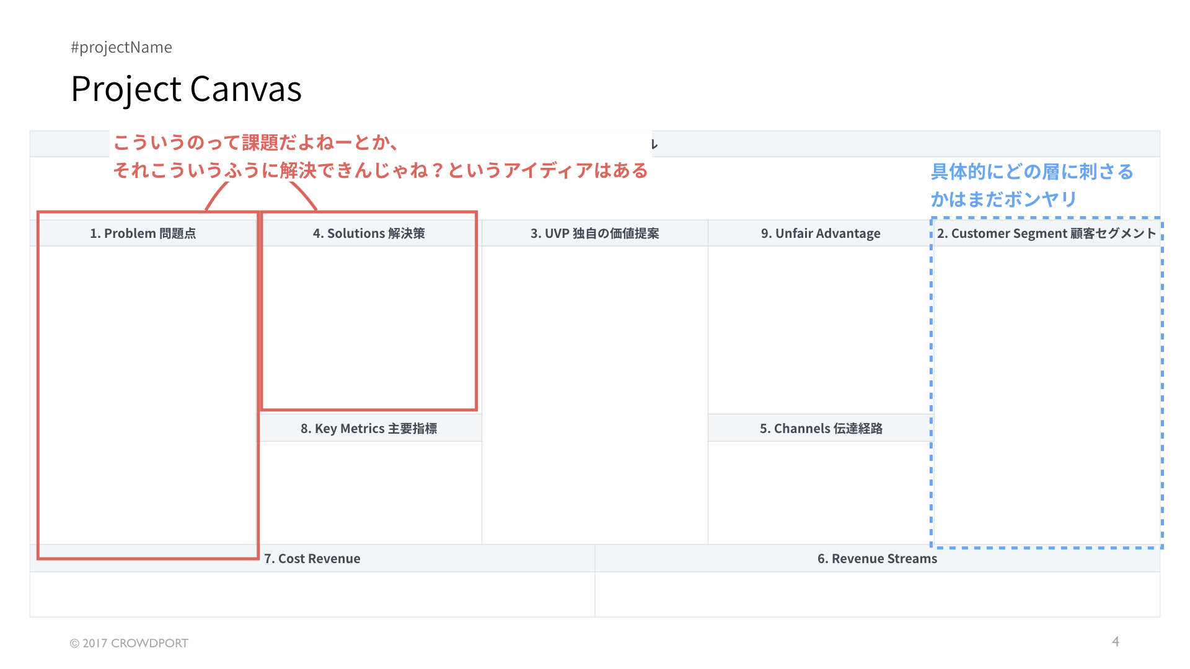This screenshot has height=669, width=1190.
Task: Click the #projectName placeholder text
Action: 121,47
